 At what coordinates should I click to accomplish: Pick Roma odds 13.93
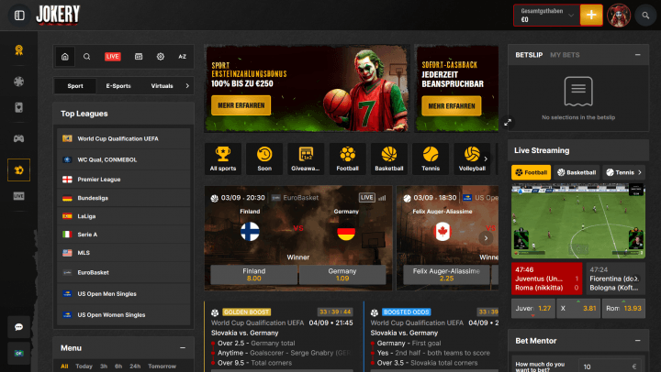click(623, 309)
